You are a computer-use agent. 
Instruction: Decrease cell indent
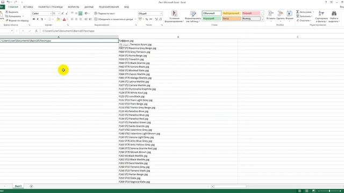click(x=86, y=19)
